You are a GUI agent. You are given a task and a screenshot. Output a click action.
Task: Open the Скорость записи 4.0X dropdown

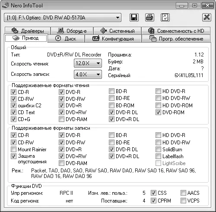(x=88, y=75)
